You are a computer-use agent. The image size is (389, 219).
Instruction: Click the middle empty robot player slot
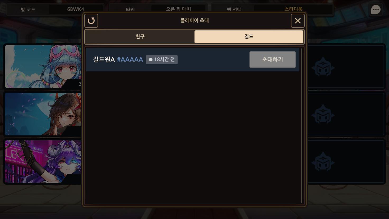coord(346,114)
